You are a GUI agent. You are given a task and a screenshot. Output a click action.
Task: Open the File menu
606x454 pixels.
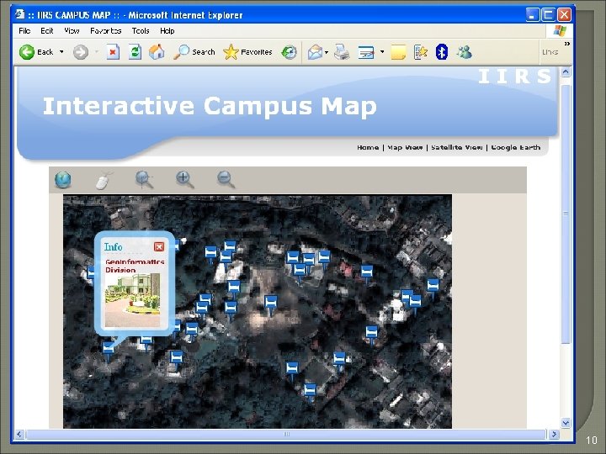coord(24,31)
